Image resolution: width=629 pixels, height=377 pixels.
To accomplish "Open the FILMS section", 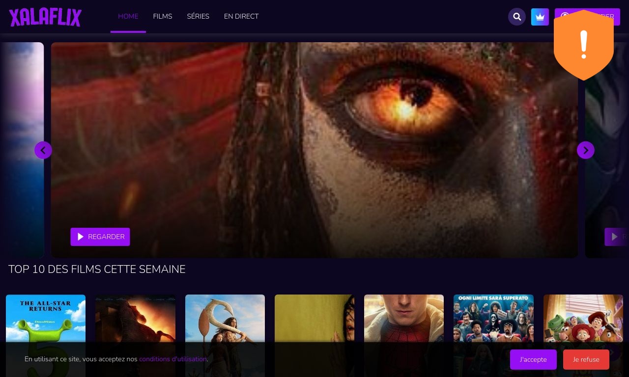I will 163,17.
